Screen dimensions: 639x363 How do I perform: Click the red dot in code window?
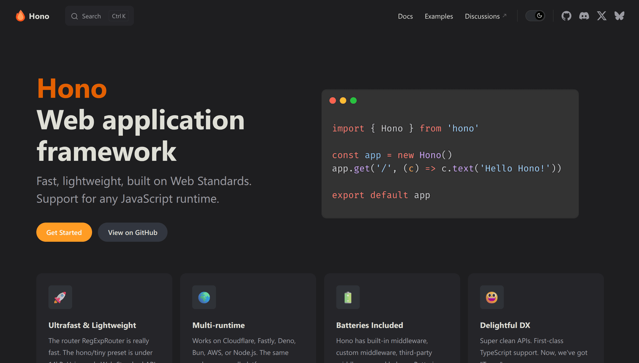click(333, 101)
